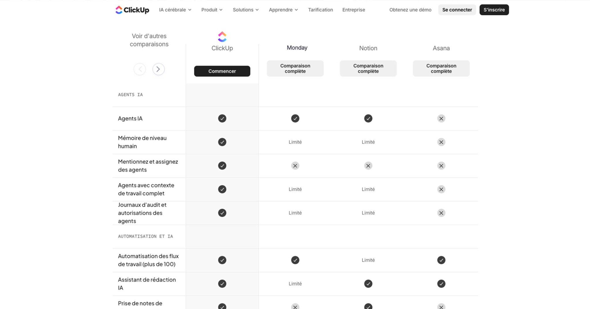590x309 pixels.
Task: Click Notion's Limité for Mémoire de niveau humain
Action: [x=368, y=142]
